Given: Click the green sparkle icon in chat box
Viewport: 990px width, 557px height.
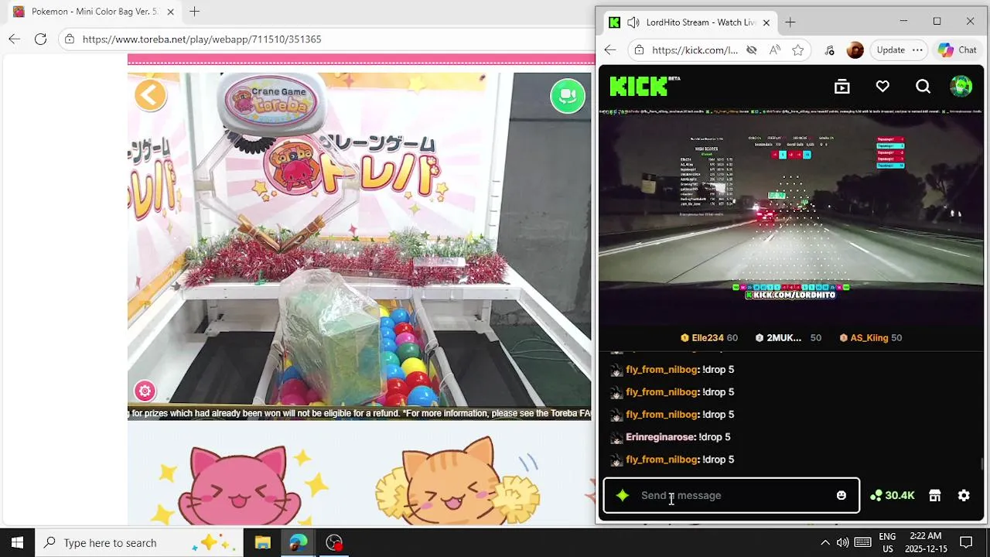Looking at the screenshot, I should [x=623, y=496].
